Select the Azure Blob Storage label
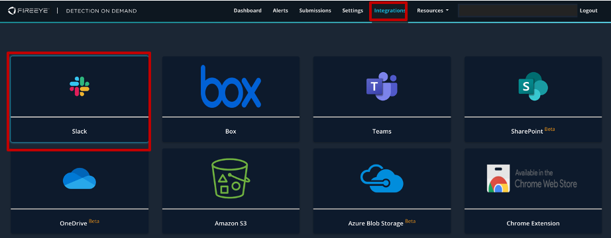 tap(382, 223)
